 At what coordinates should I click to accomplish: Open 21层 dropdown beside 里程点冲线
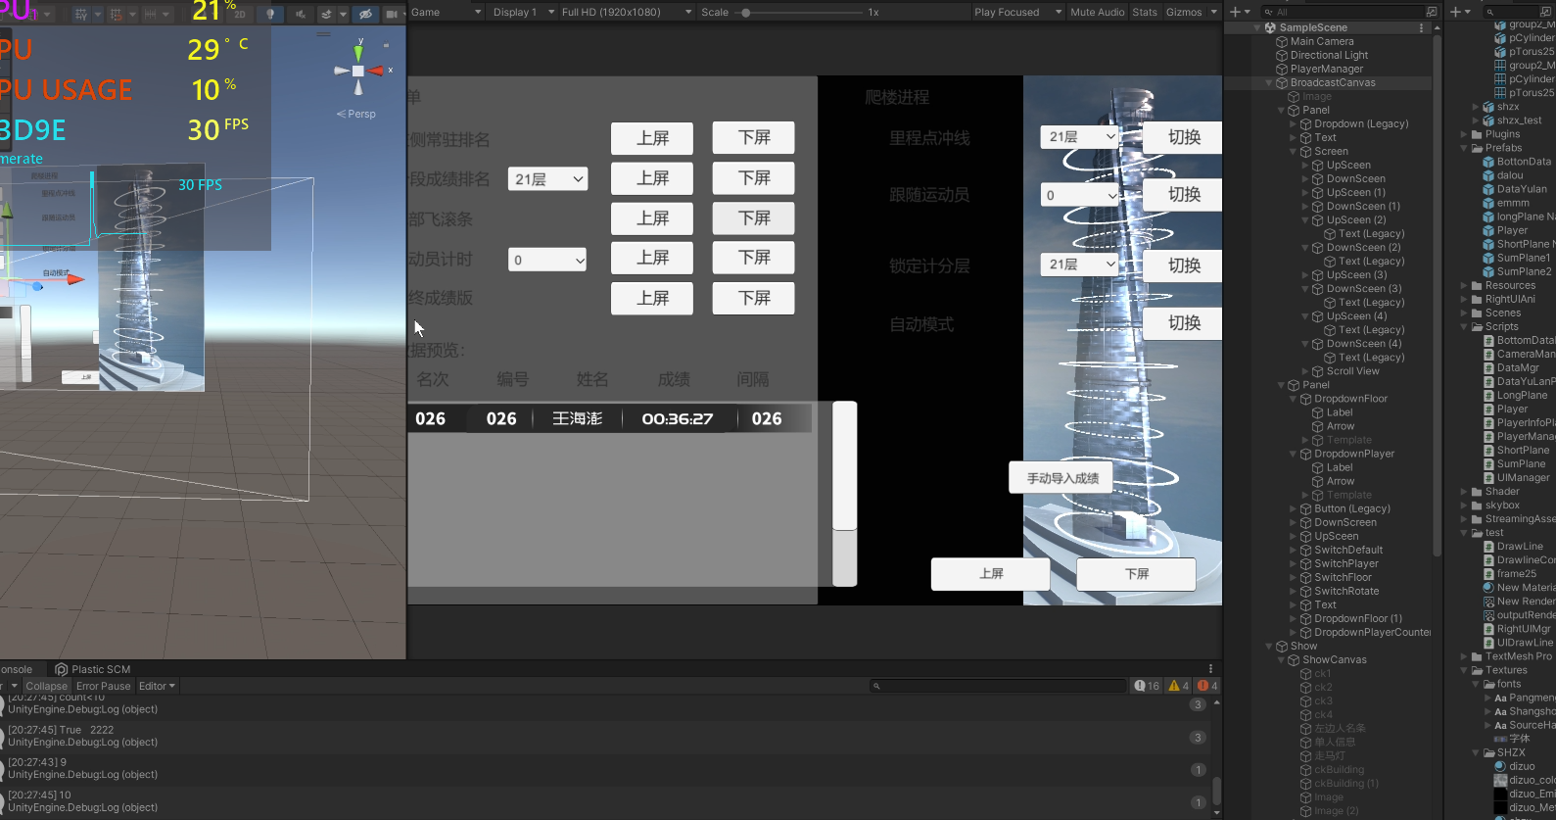point(1078,137)
